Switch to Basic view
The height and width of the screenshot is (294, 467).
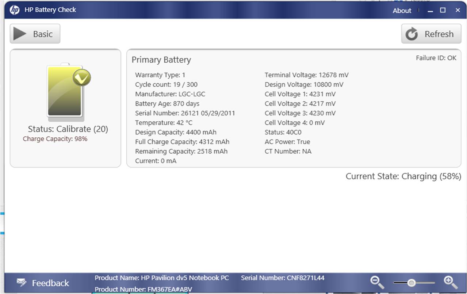click(35, 33)
